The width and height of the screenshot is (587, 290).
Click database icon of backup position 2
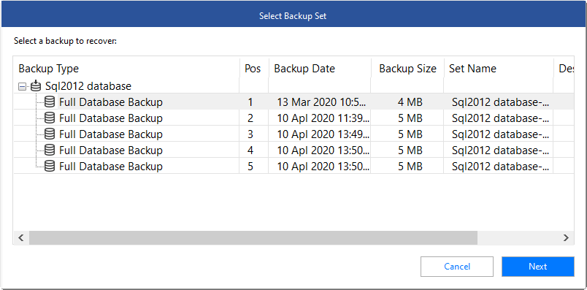click(x=50, y=118)
